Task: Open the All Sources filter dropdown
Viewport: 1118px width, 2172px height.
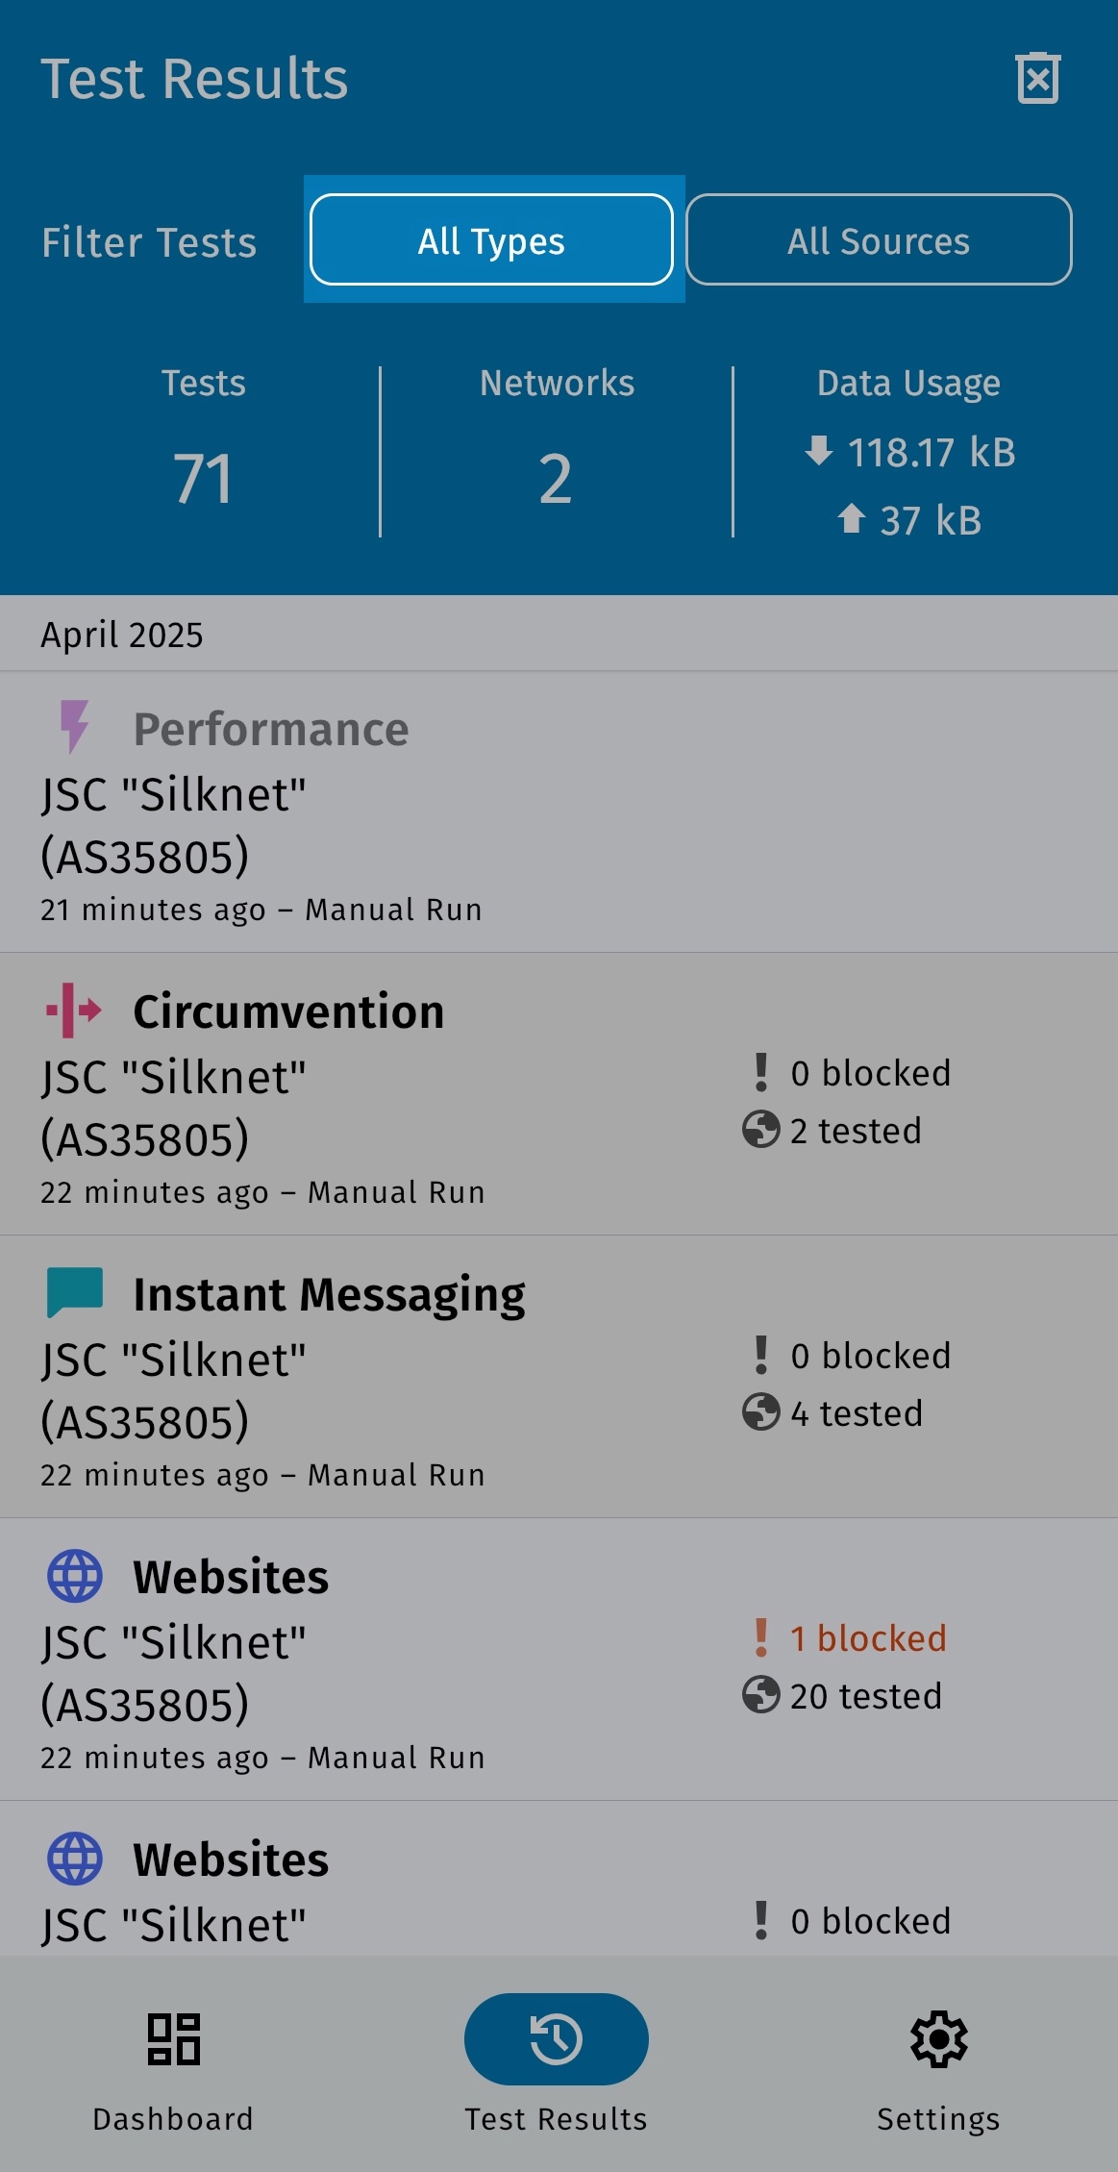Action: coord(878,240)
